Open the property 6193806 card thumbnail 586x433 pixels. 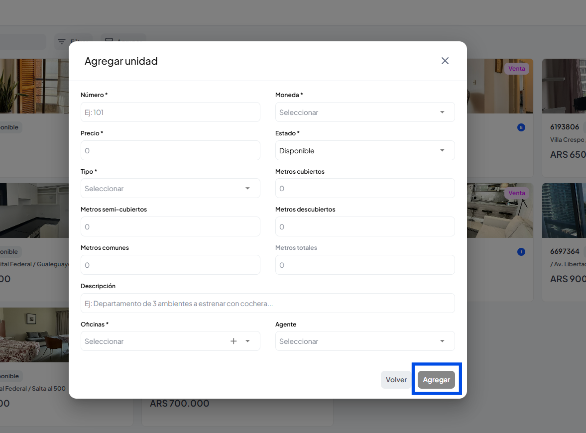pos(564,86)
